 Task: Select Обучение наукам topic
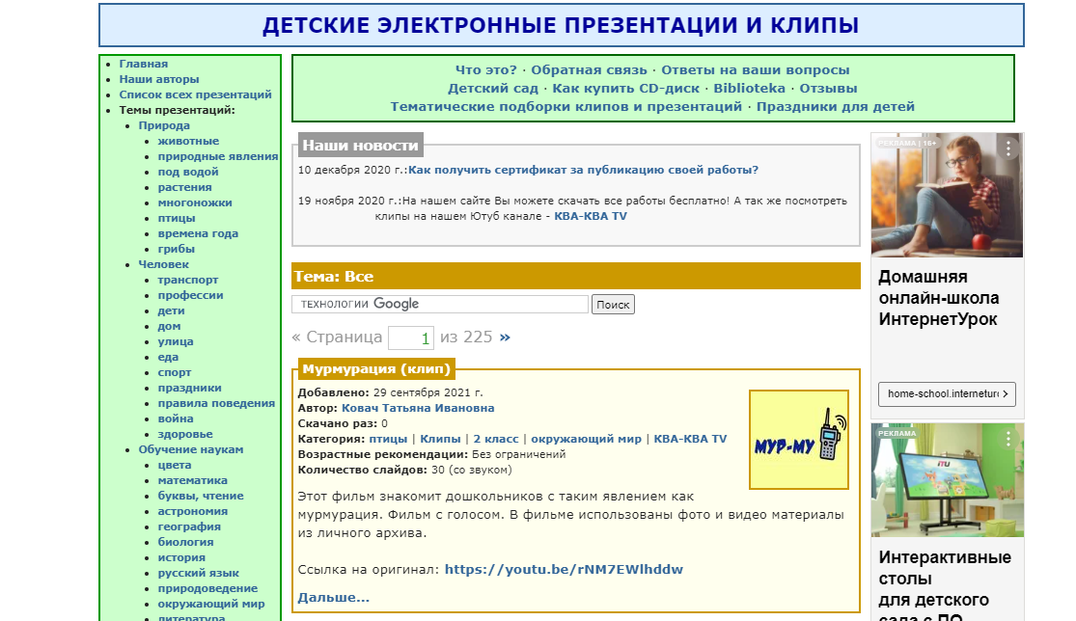click(191, 449)
